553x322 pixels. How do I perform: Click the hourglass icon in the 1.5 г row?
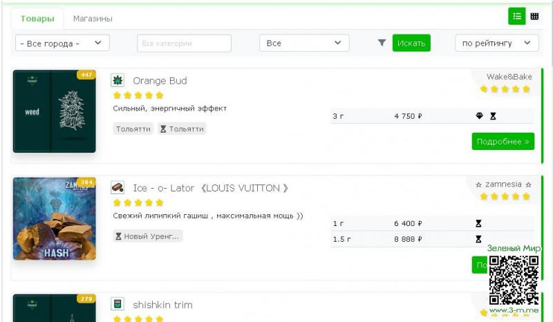point(478,239)
